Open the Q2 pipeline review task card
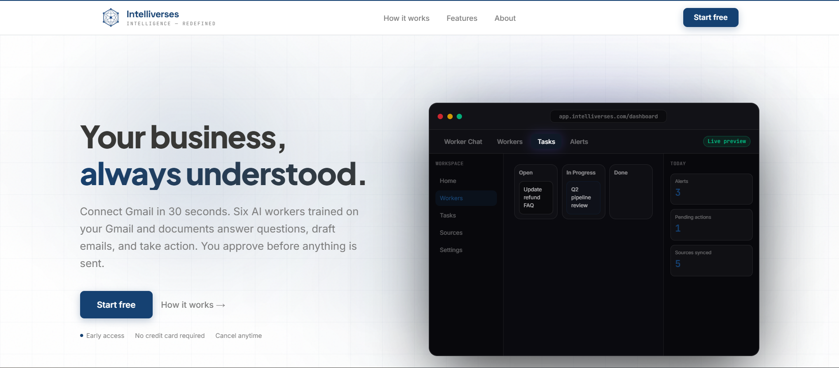 (x=583, y=198)
